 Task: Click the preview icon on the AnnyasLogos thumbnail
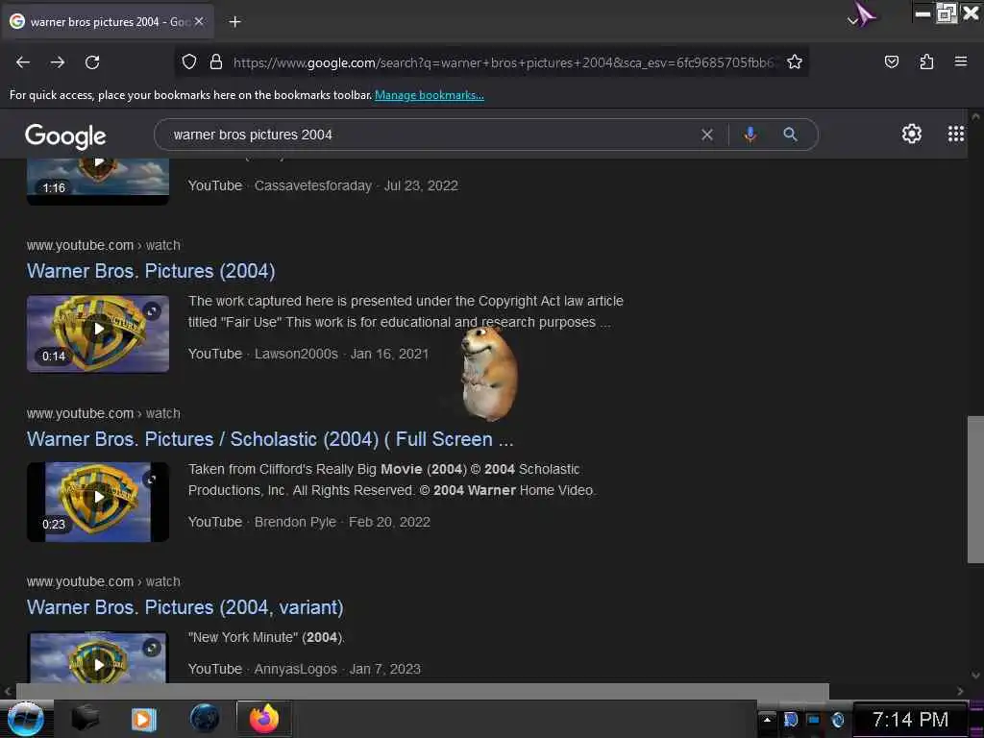pos(151,647)
